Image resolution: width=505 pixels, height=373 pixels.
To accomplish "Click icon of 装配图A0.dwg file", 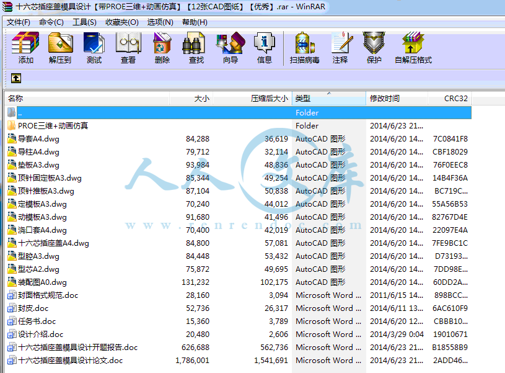I will pyautogui.click(x=12, y=282).
